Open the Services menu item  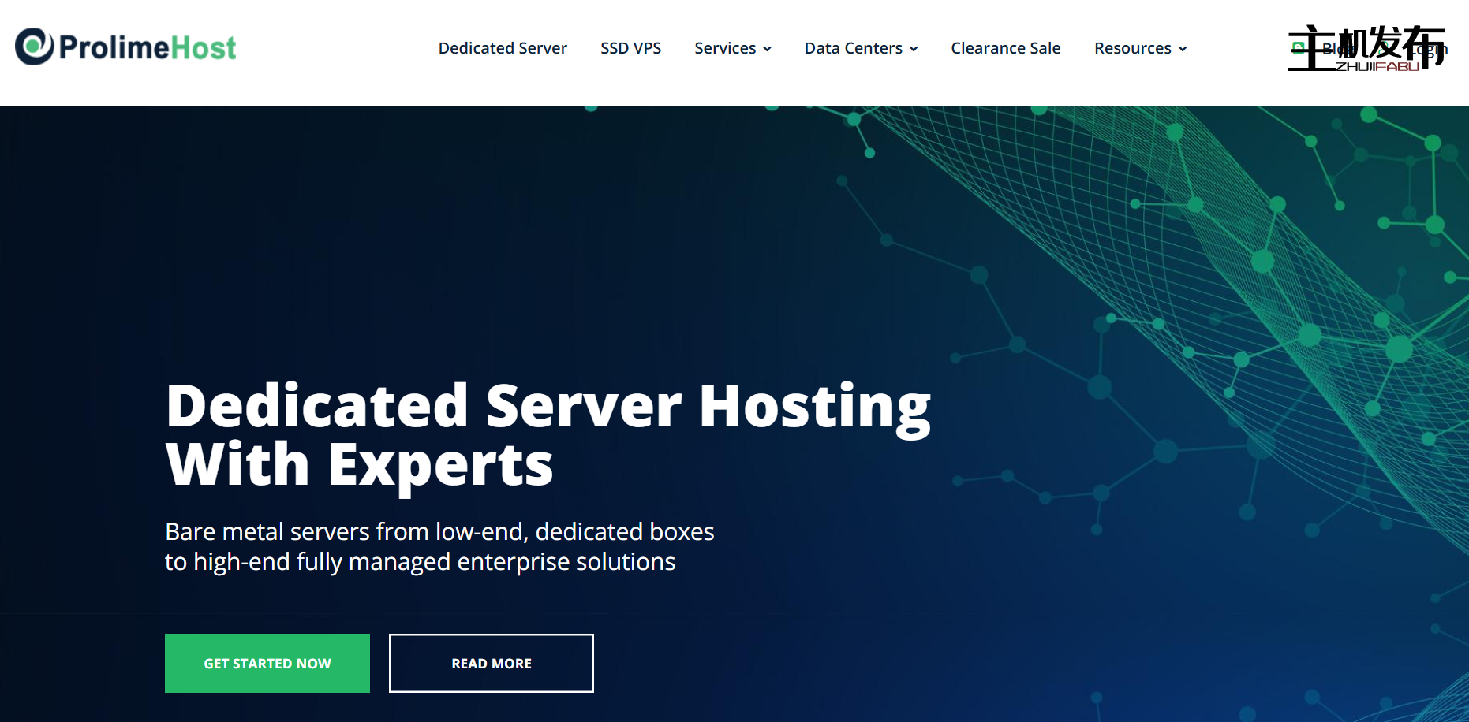tap(725, 48)
